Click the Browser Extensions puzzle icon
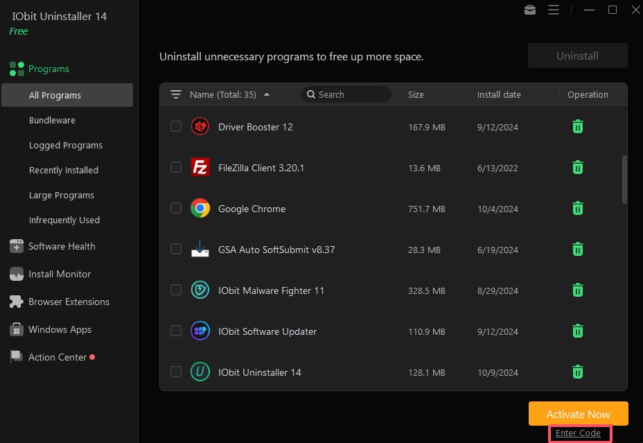643x443 pixels. [x=17, y=302]
